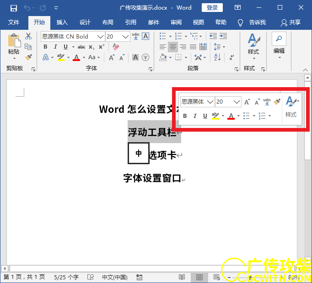Open mini toolbar font size dropdown

click(237, 102)
